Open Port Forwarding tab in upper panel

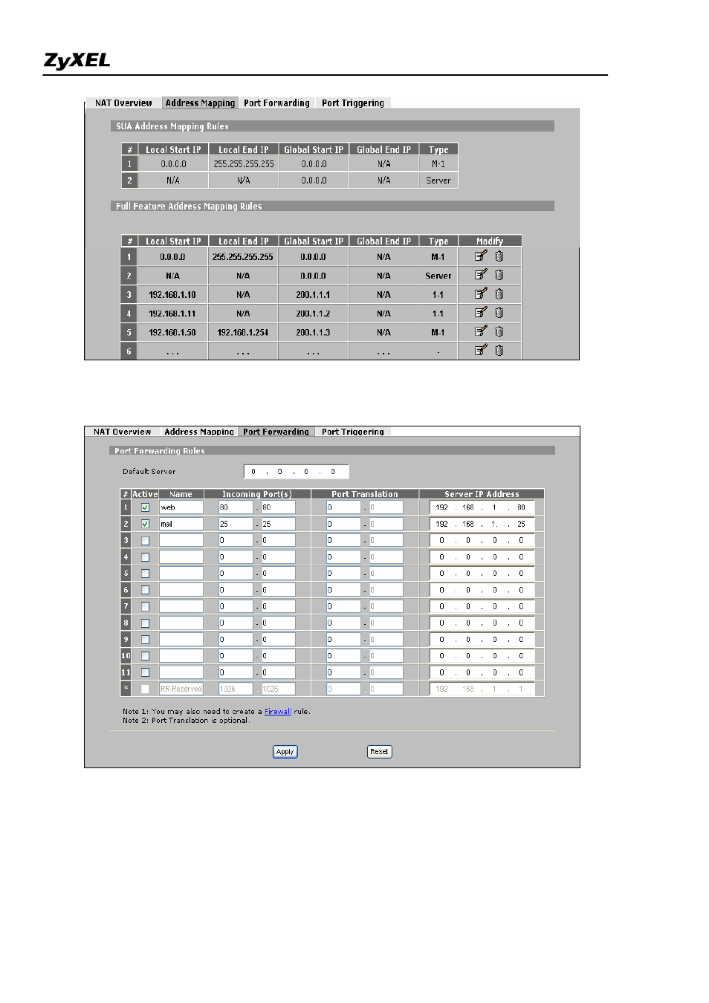point(276,103)
